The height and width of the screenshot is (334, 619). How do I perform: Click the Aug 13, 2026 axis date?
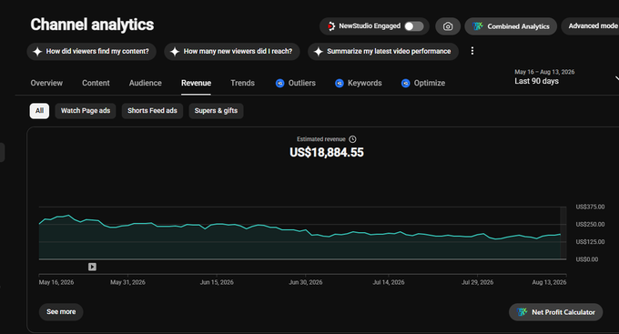(x=549, y=282)
